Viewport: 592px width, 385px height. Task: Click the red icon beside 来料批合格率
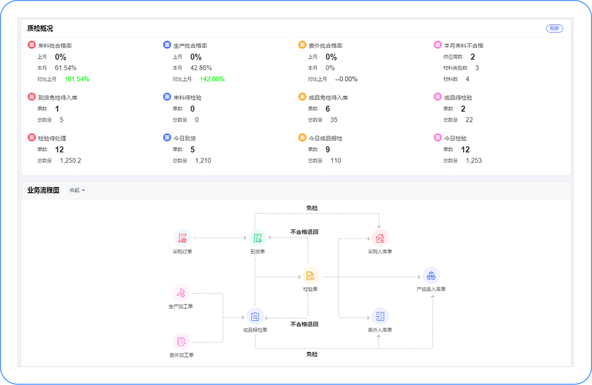(31, 45)
